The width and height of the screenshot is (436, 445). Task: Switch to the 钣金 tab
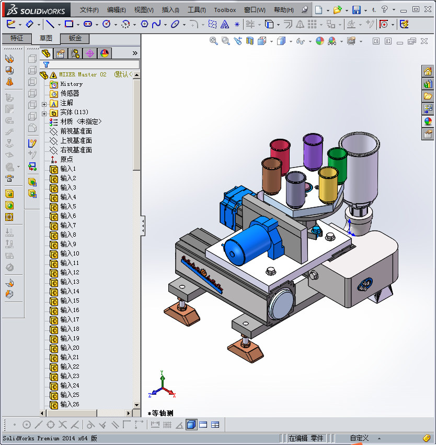pos(75,38)
